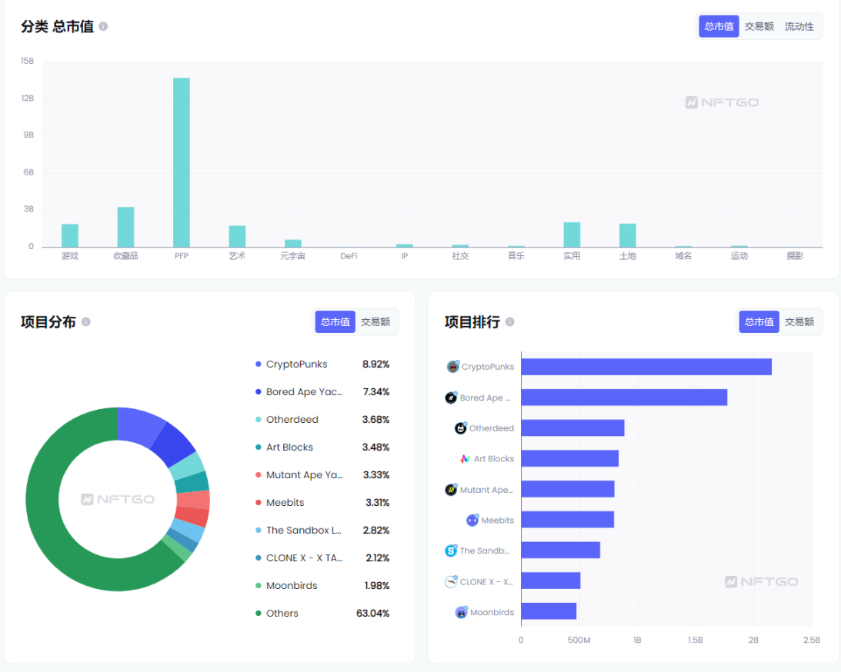Click the info icon beside 分类 总市值
Viewport: 841px width, 672px height.
click(x=103, y=26)
